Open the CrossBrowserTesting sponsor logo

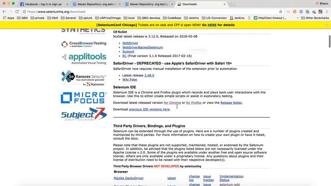[x=84, y=44]
